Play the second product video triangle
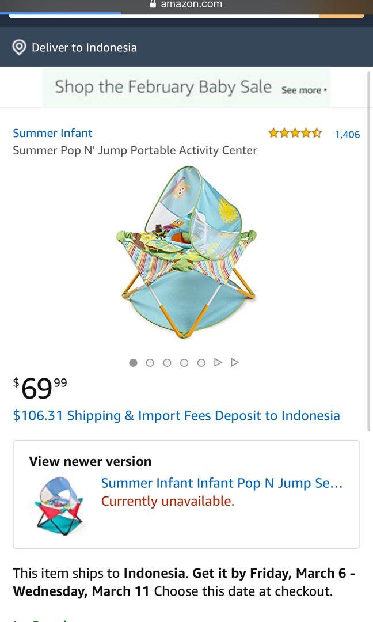The height and width of the screenshot is (622, 373). pos(234,363)
